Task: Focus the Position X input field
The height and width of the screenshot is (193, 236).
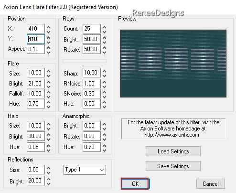Action: tap(36, 29)
